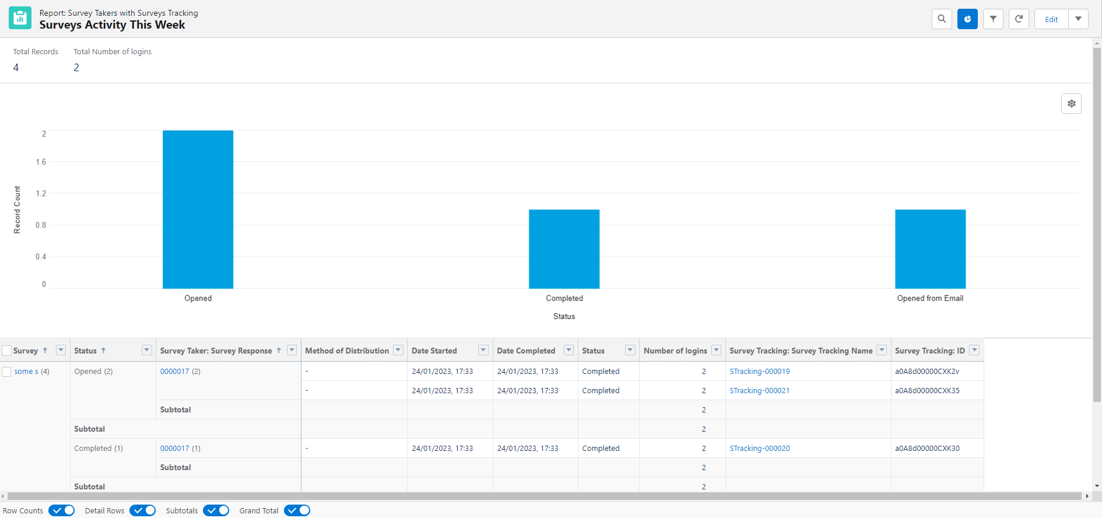
Task: Open the filters panel icon
Action: click(x=993, y=19)
